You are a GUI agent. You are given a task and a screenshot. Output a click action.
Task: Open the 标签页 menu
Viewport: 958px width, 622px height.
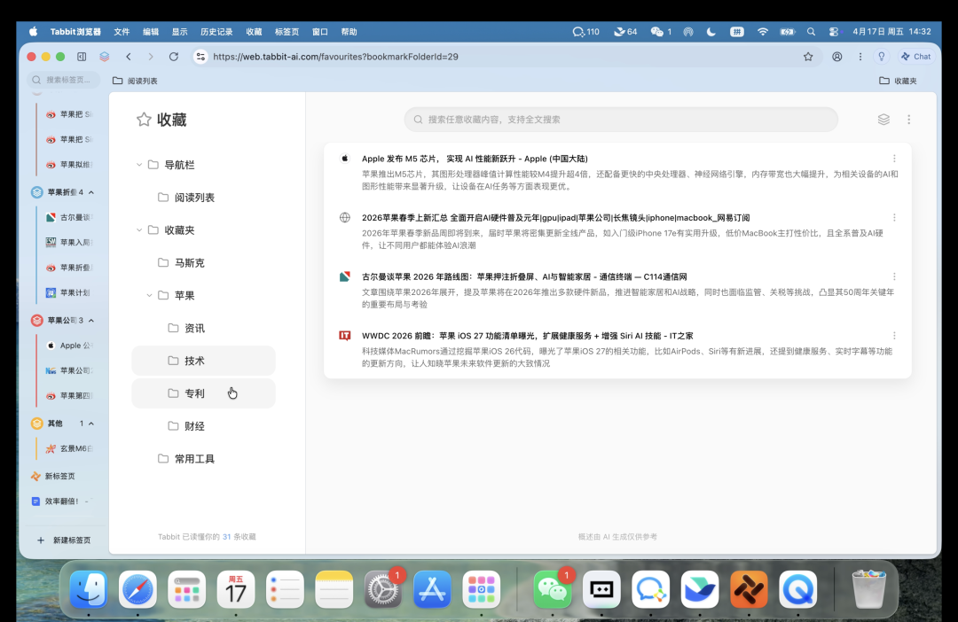pyautogui.click(x=287, y=32)
